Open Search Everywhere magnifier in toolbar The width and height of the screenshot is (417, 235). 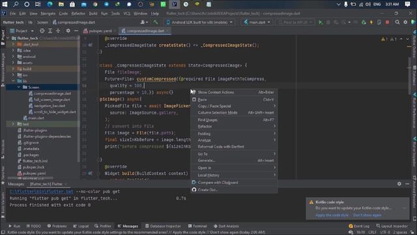tap(397, 22)
